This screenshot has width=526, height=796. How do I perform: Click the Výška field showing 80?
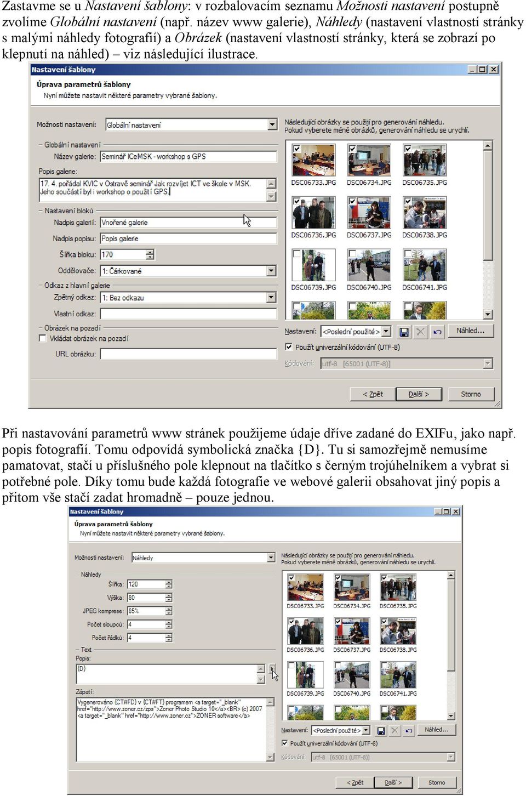click(x=146, y=598)
